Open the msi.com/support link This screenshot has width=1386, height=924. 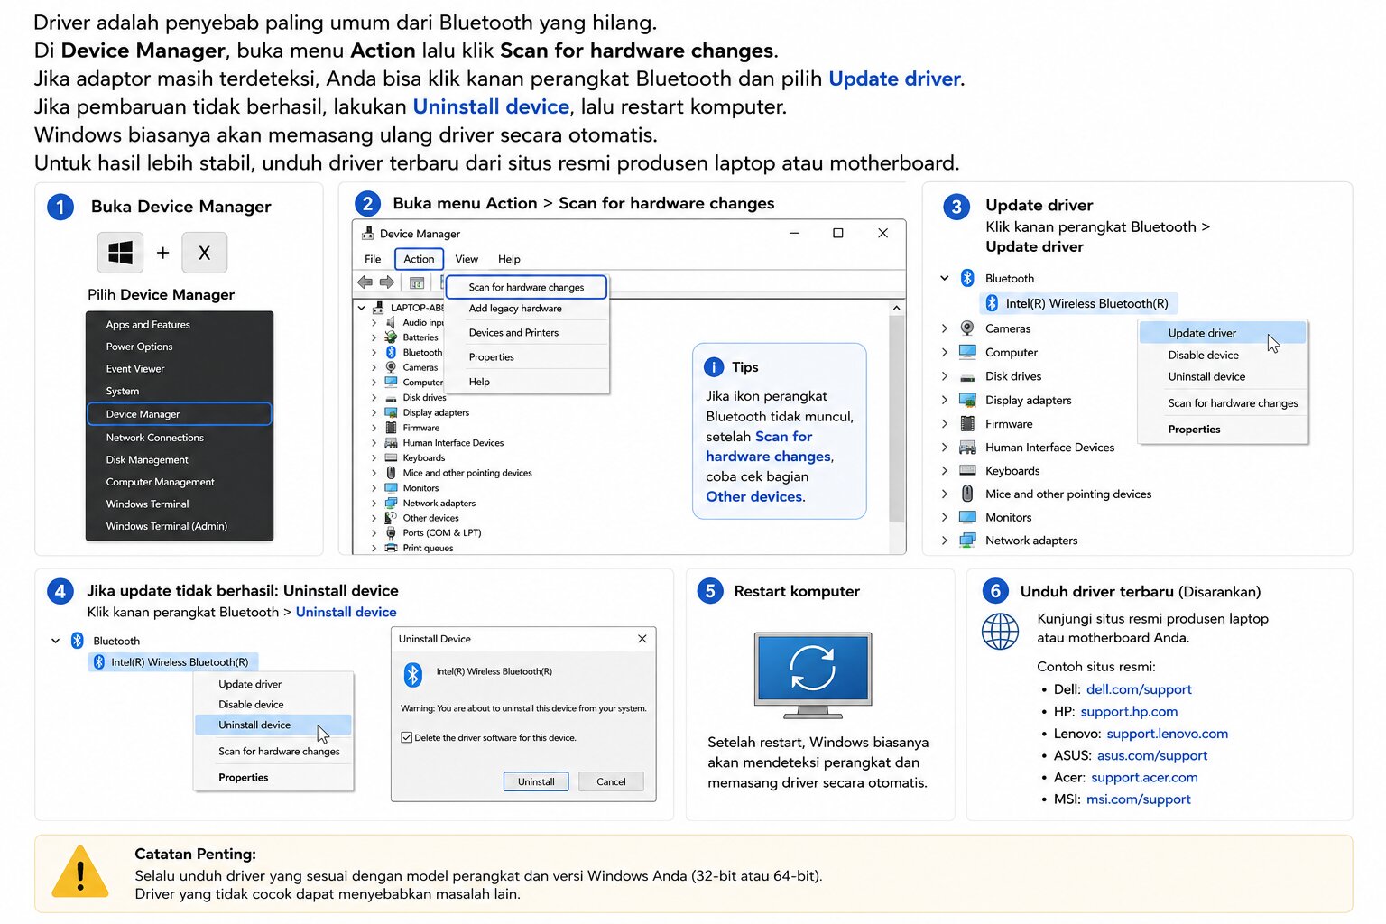pos(1138,799)
